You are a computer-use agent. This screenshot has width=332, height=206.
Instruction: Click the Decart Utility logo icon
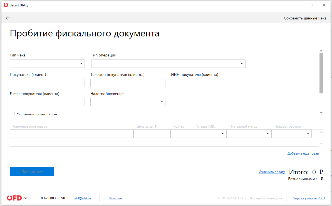[6, 5]
